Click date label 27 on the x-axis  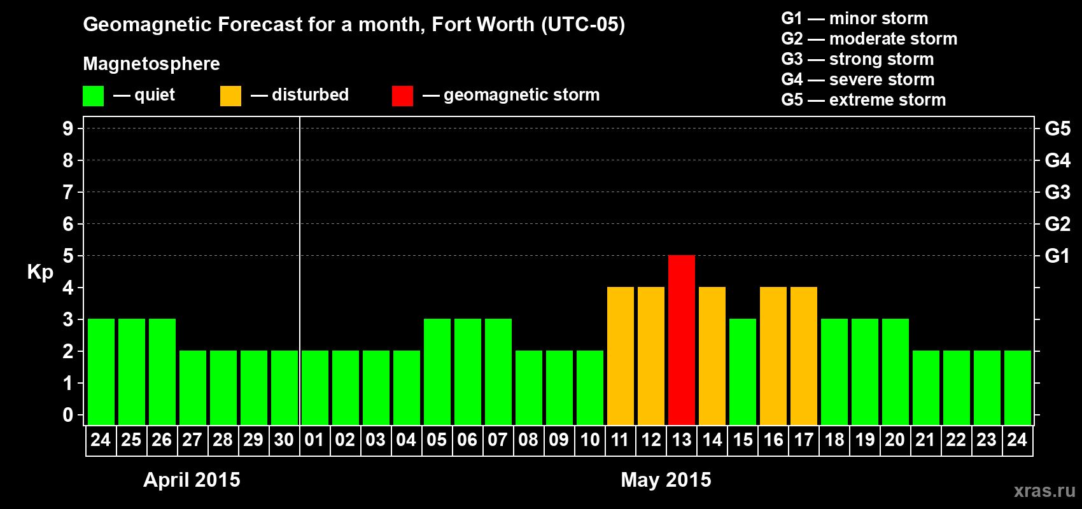click(x=192, y=440)
